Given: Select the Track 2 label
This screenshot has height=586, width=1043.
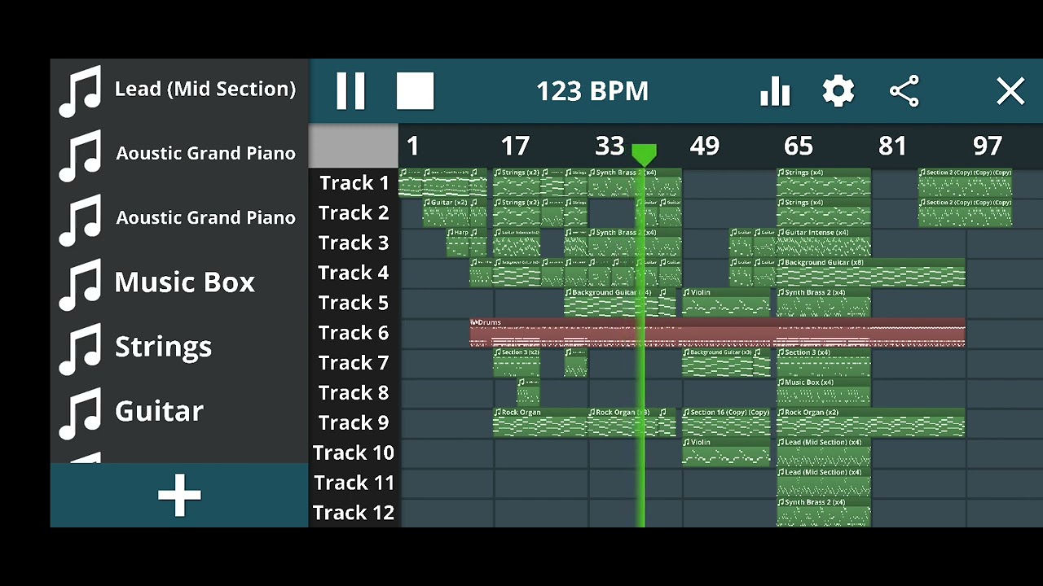Looking at the screenshot, I should point(354,213).
